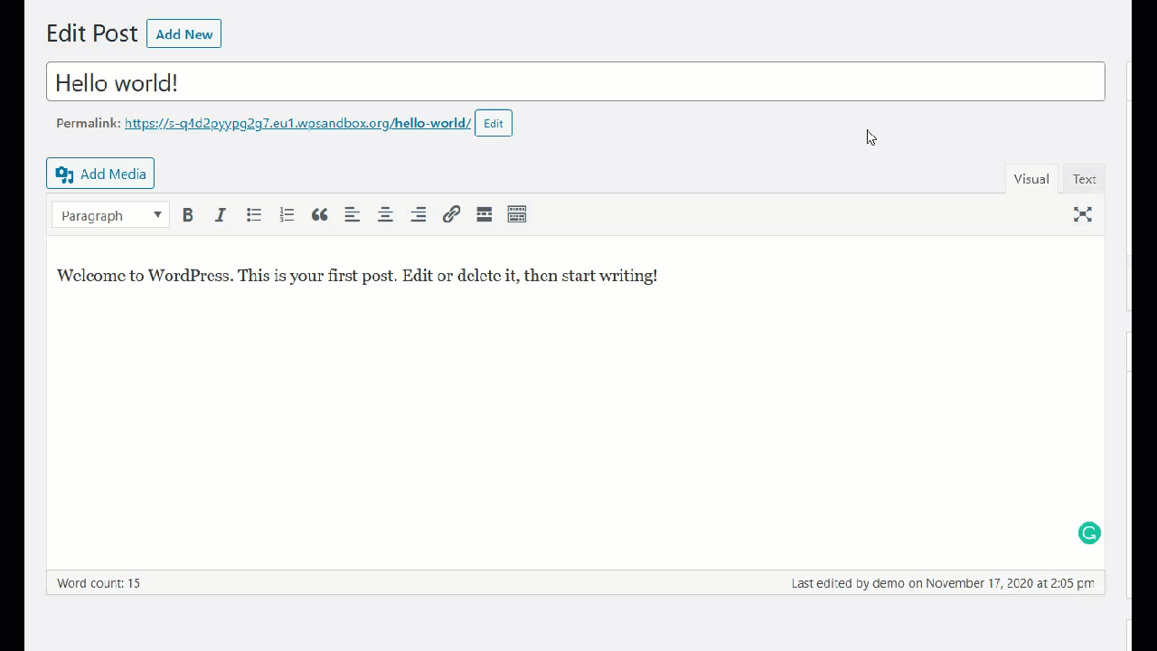The width and height of the screenshot is (1157, 651).
Task: Align text left
Action: (x=352, y=214)
